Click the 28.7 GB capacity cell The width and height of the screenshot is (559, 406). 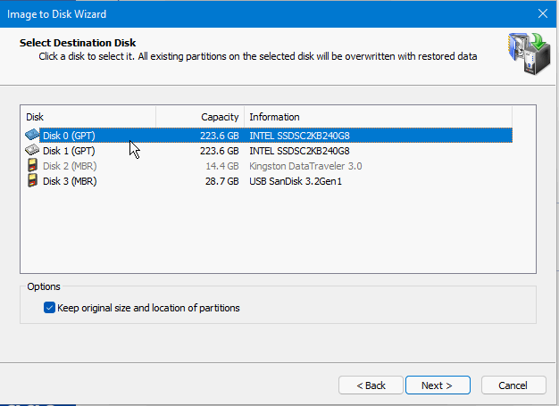click(x=221, y=181)
